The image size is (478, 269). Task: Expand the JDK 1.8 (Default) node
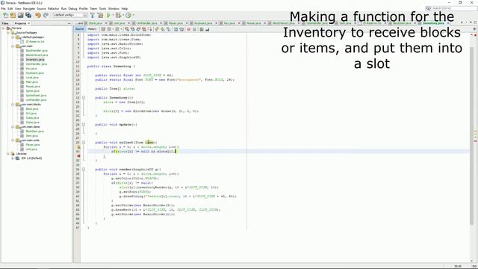[x=13, y=158]
